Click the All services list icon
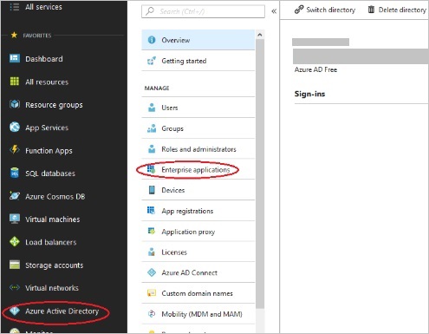This screenshot has height=334, width=429. (15, 7)
